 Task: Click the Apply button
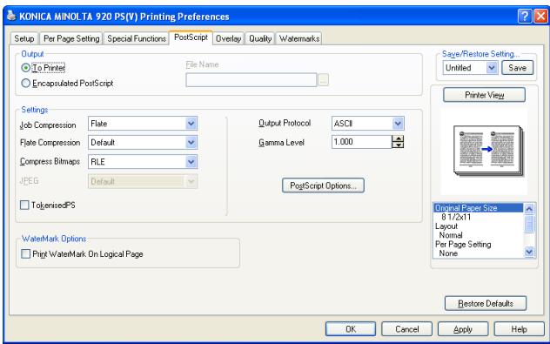pyautogui.click(x=463, y=329)
